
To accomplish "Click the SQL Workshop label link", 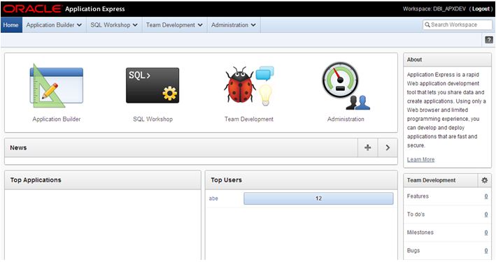I will pos(153,119).
